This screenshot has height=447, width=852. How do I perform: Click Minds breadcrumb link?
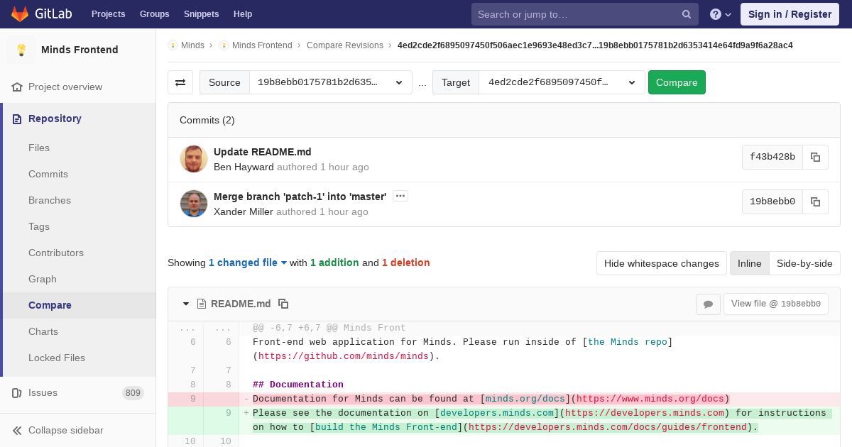[192, 45]
